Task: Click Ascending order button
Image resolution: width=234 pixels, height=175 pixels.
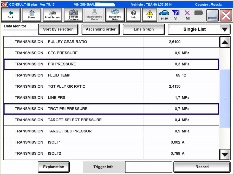Action: (101, 29)
